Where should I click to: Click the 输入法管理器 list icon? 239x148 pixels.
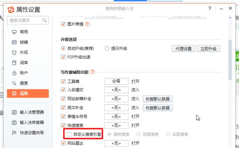14,112
